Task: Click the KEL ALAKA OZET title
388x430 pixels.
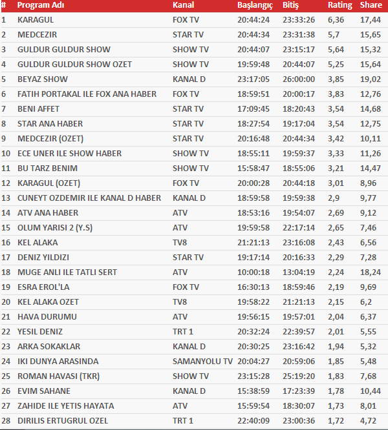Action: click(48, 302)
